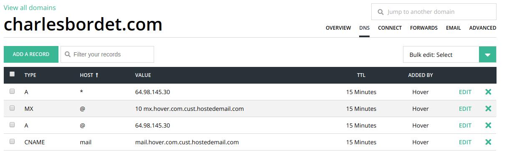Click the search icon in domain jump box
This screenshot has height=161, width=517.
point(380,12)
